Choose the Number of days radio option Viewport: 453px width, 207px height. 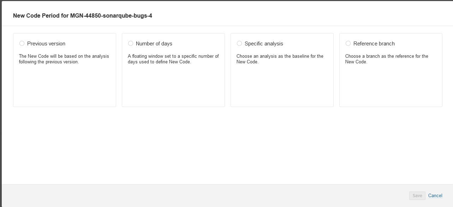131,43
